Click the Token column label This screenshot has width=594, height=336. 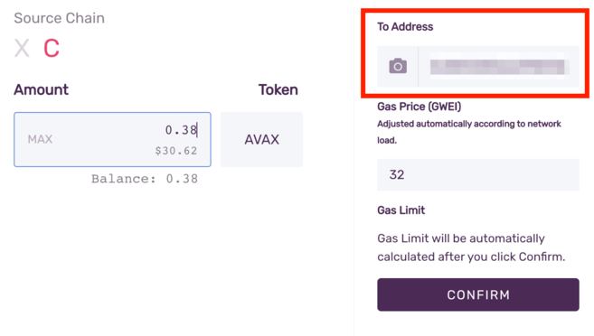[278, 90]
